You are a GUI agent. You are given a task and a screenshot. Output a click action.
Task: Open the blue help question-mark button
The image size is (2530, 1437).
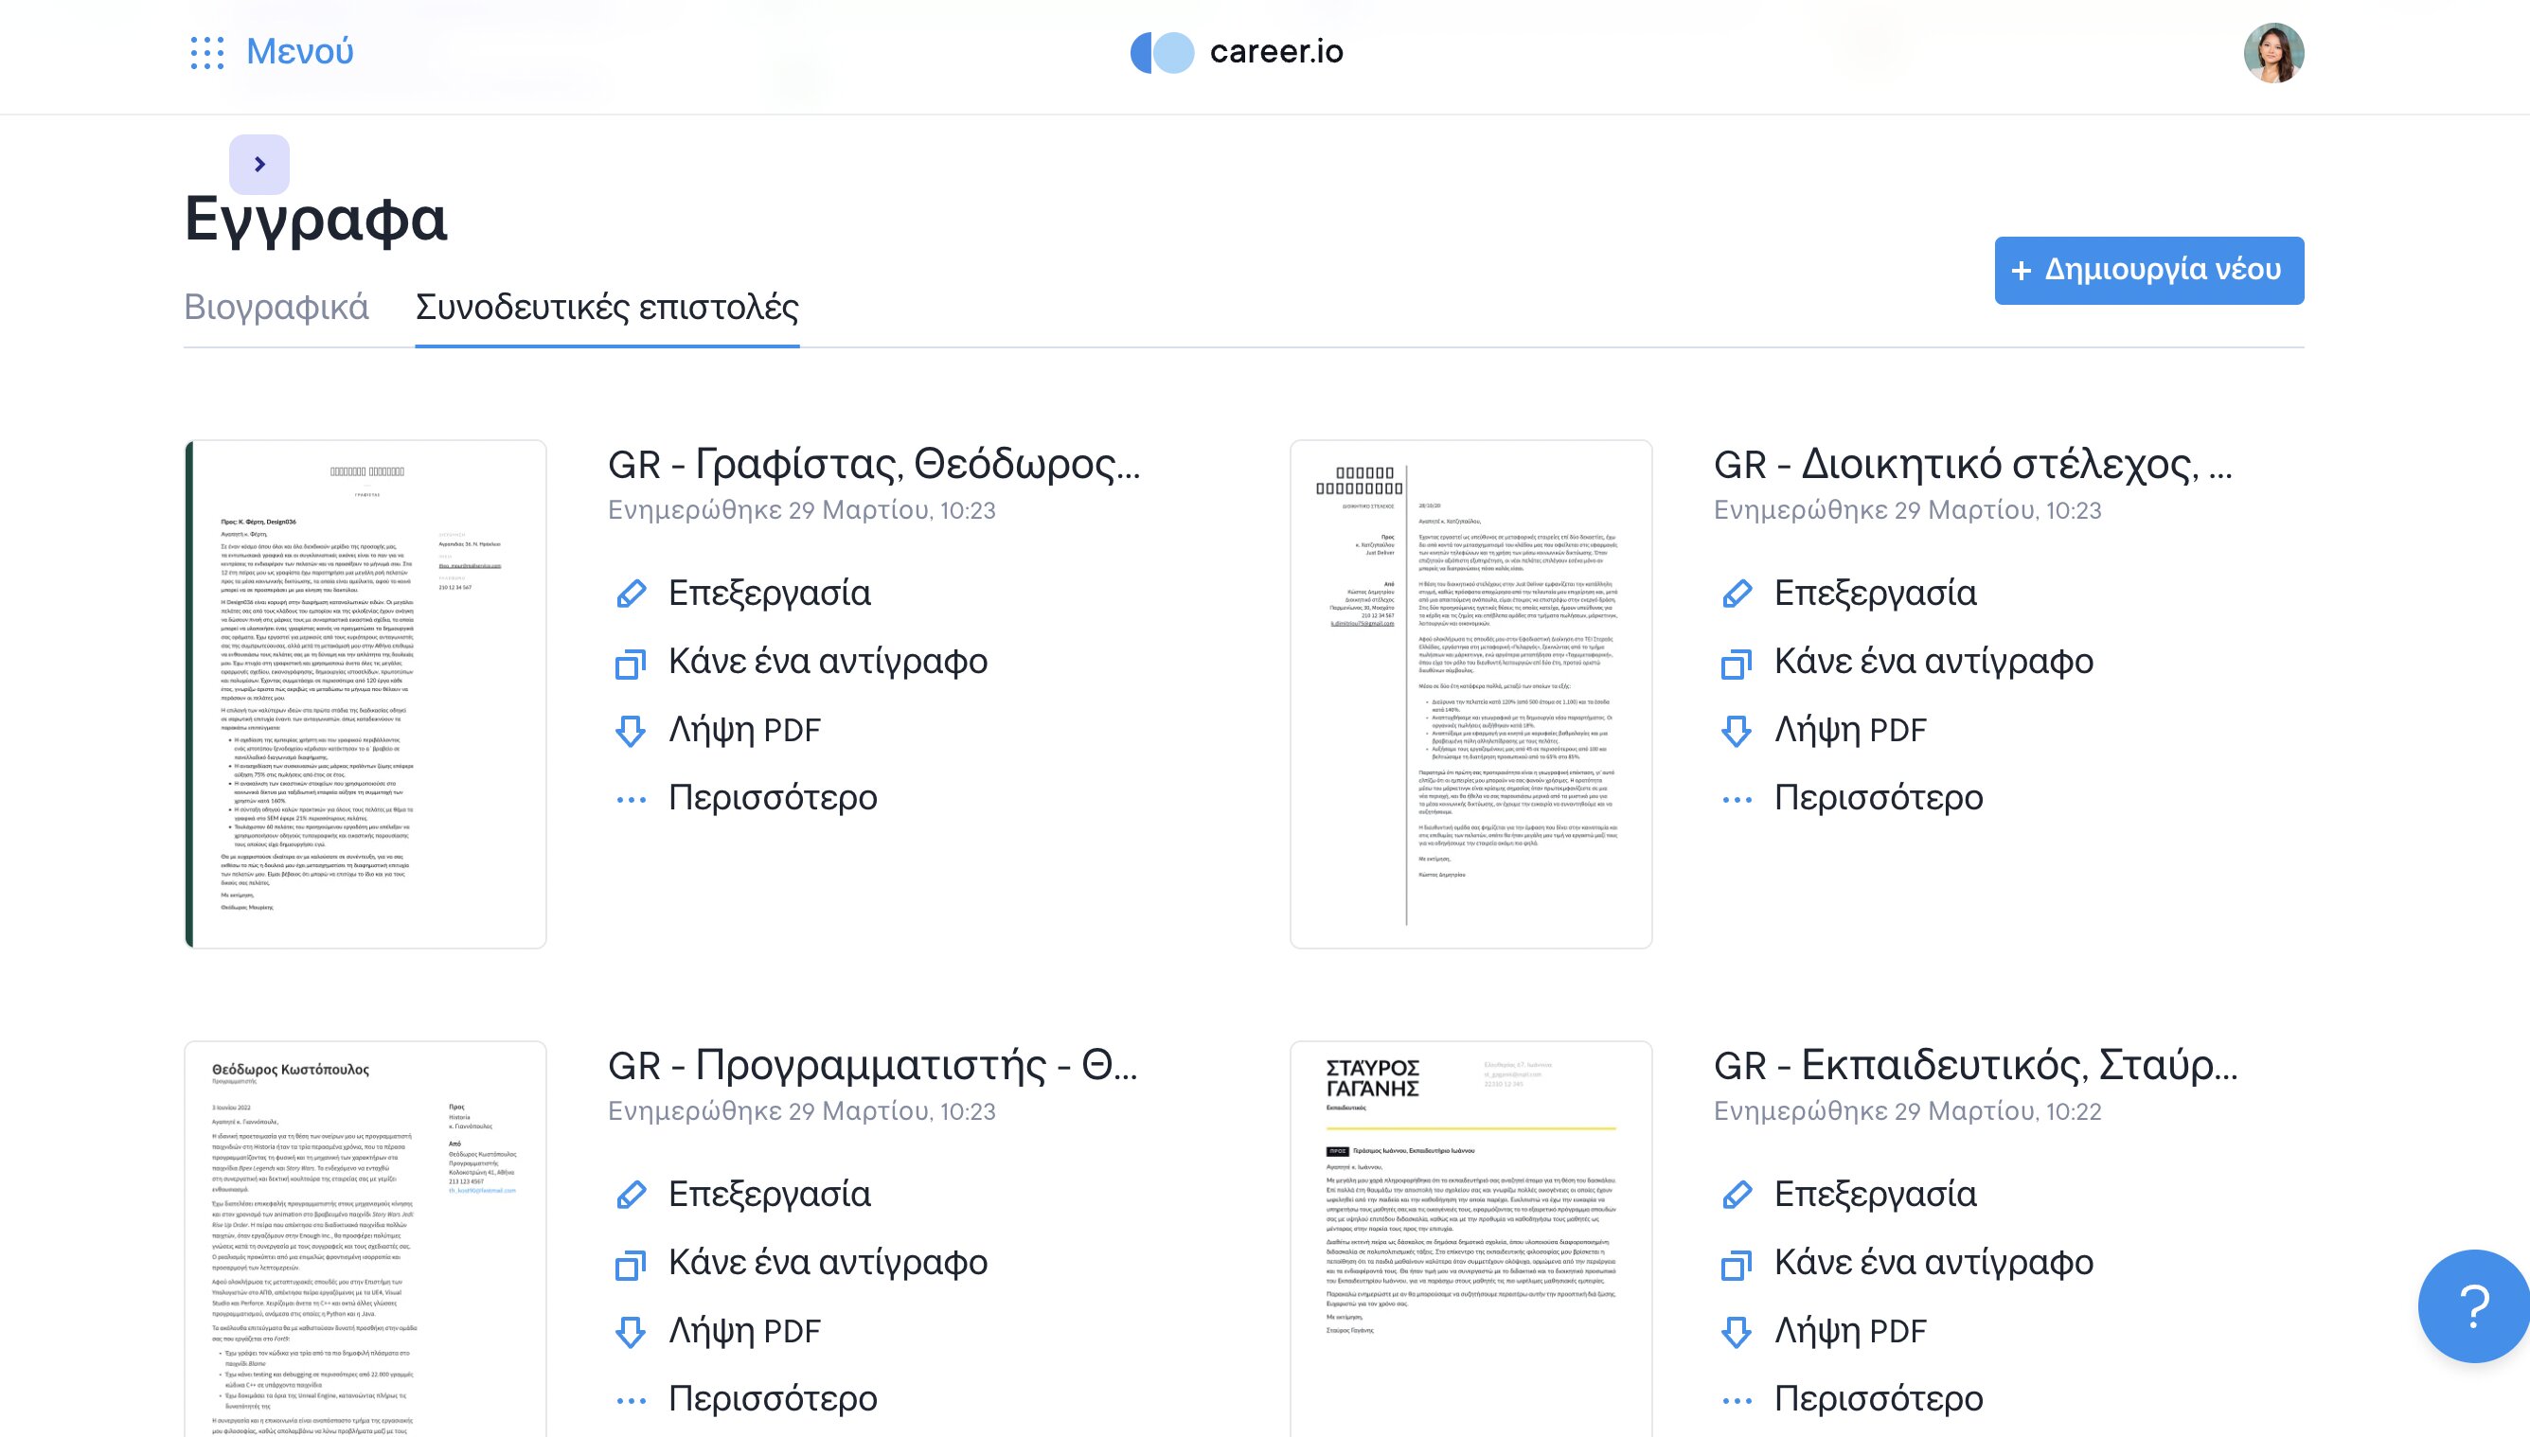click(2473, 1305)
